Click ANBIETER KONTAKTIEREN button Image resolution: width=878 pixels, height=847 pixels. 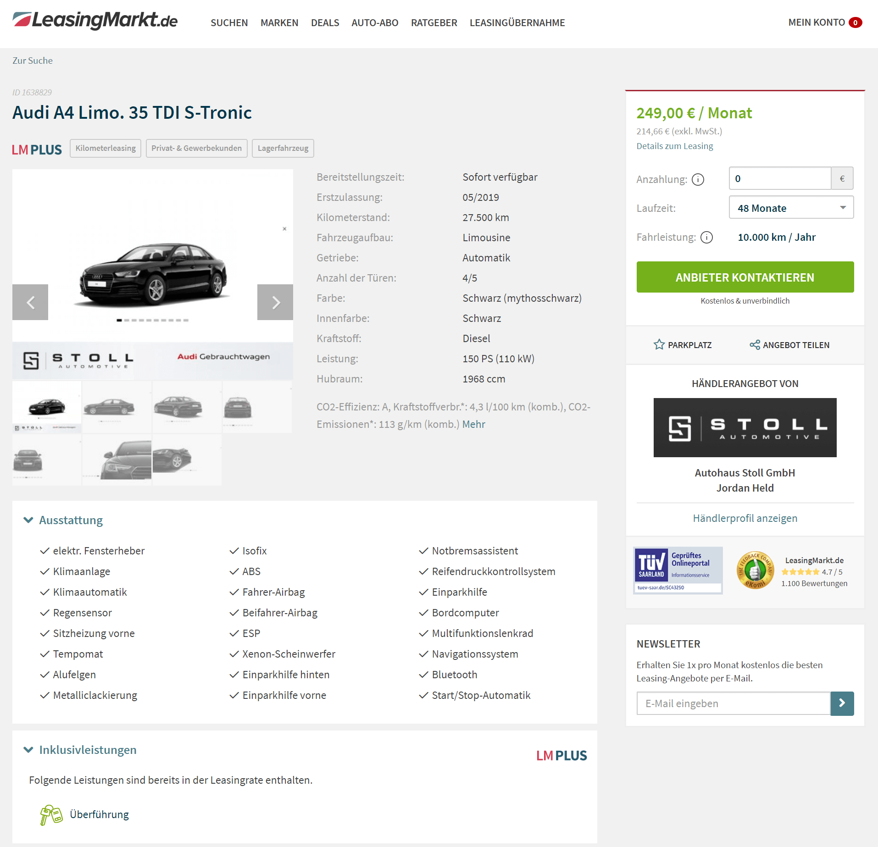tap(745, 277)
